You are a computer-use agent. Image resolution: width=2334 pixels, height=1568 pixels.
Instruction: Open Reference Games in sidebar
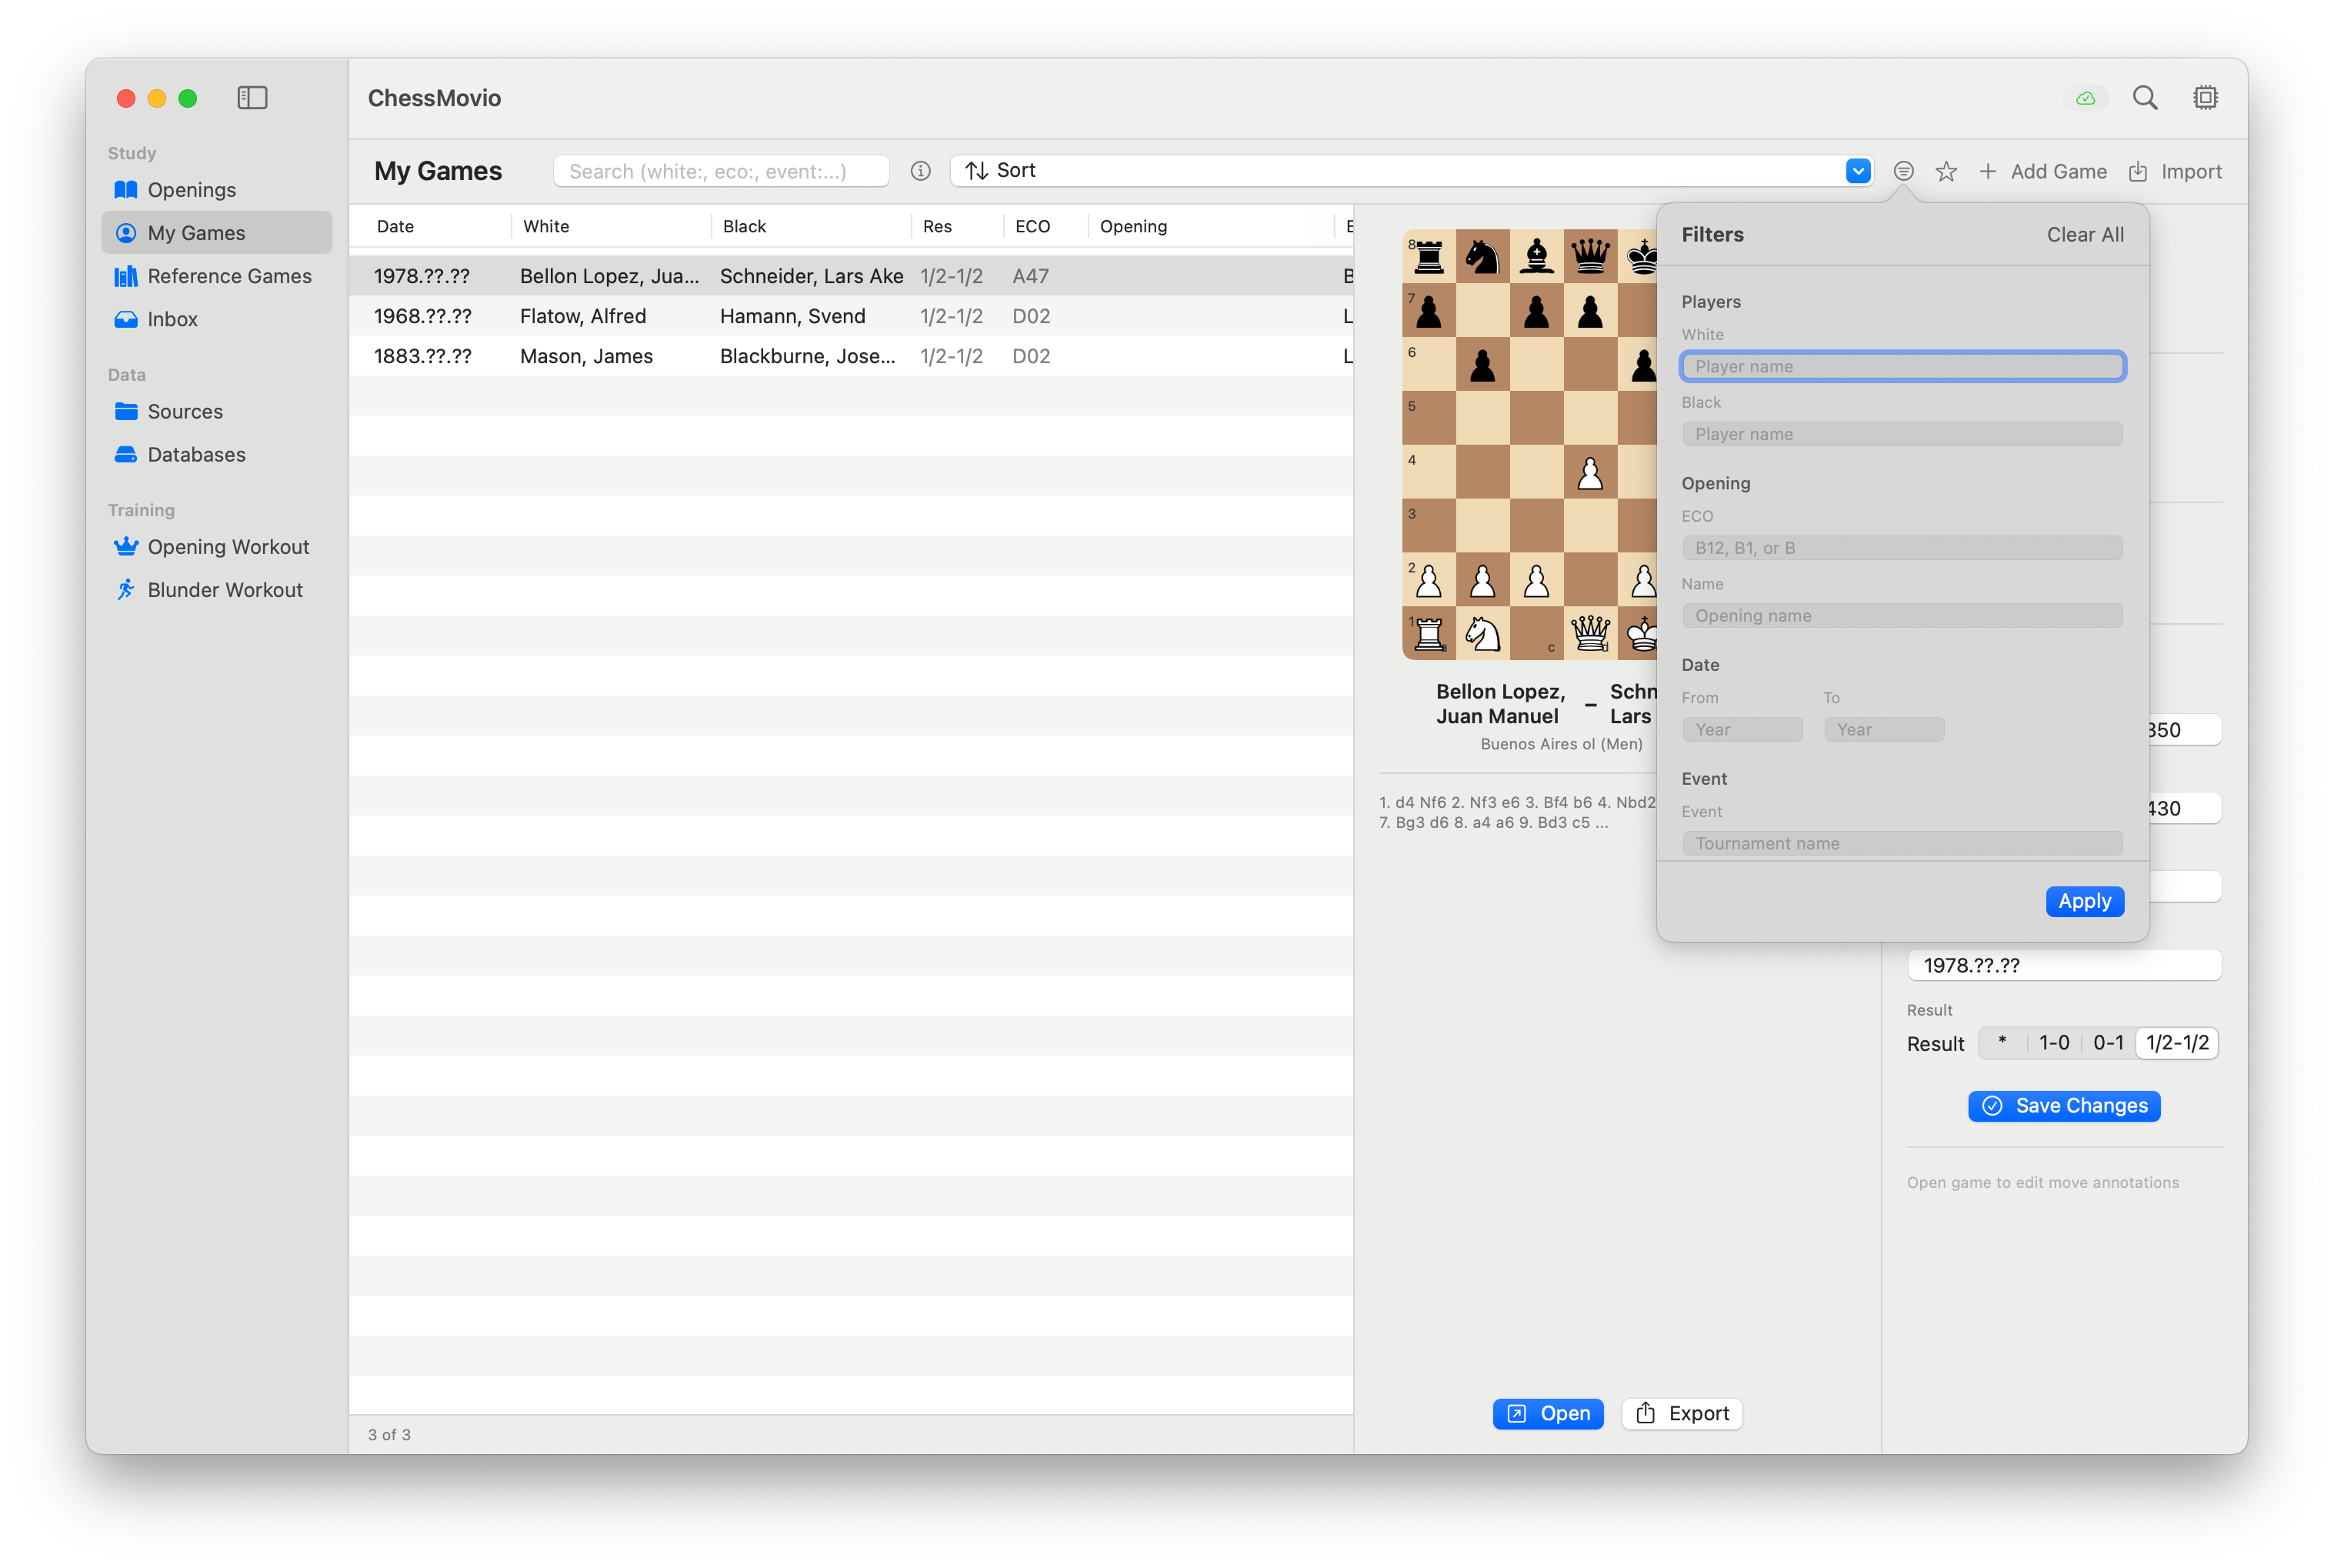tap(229, 276)
